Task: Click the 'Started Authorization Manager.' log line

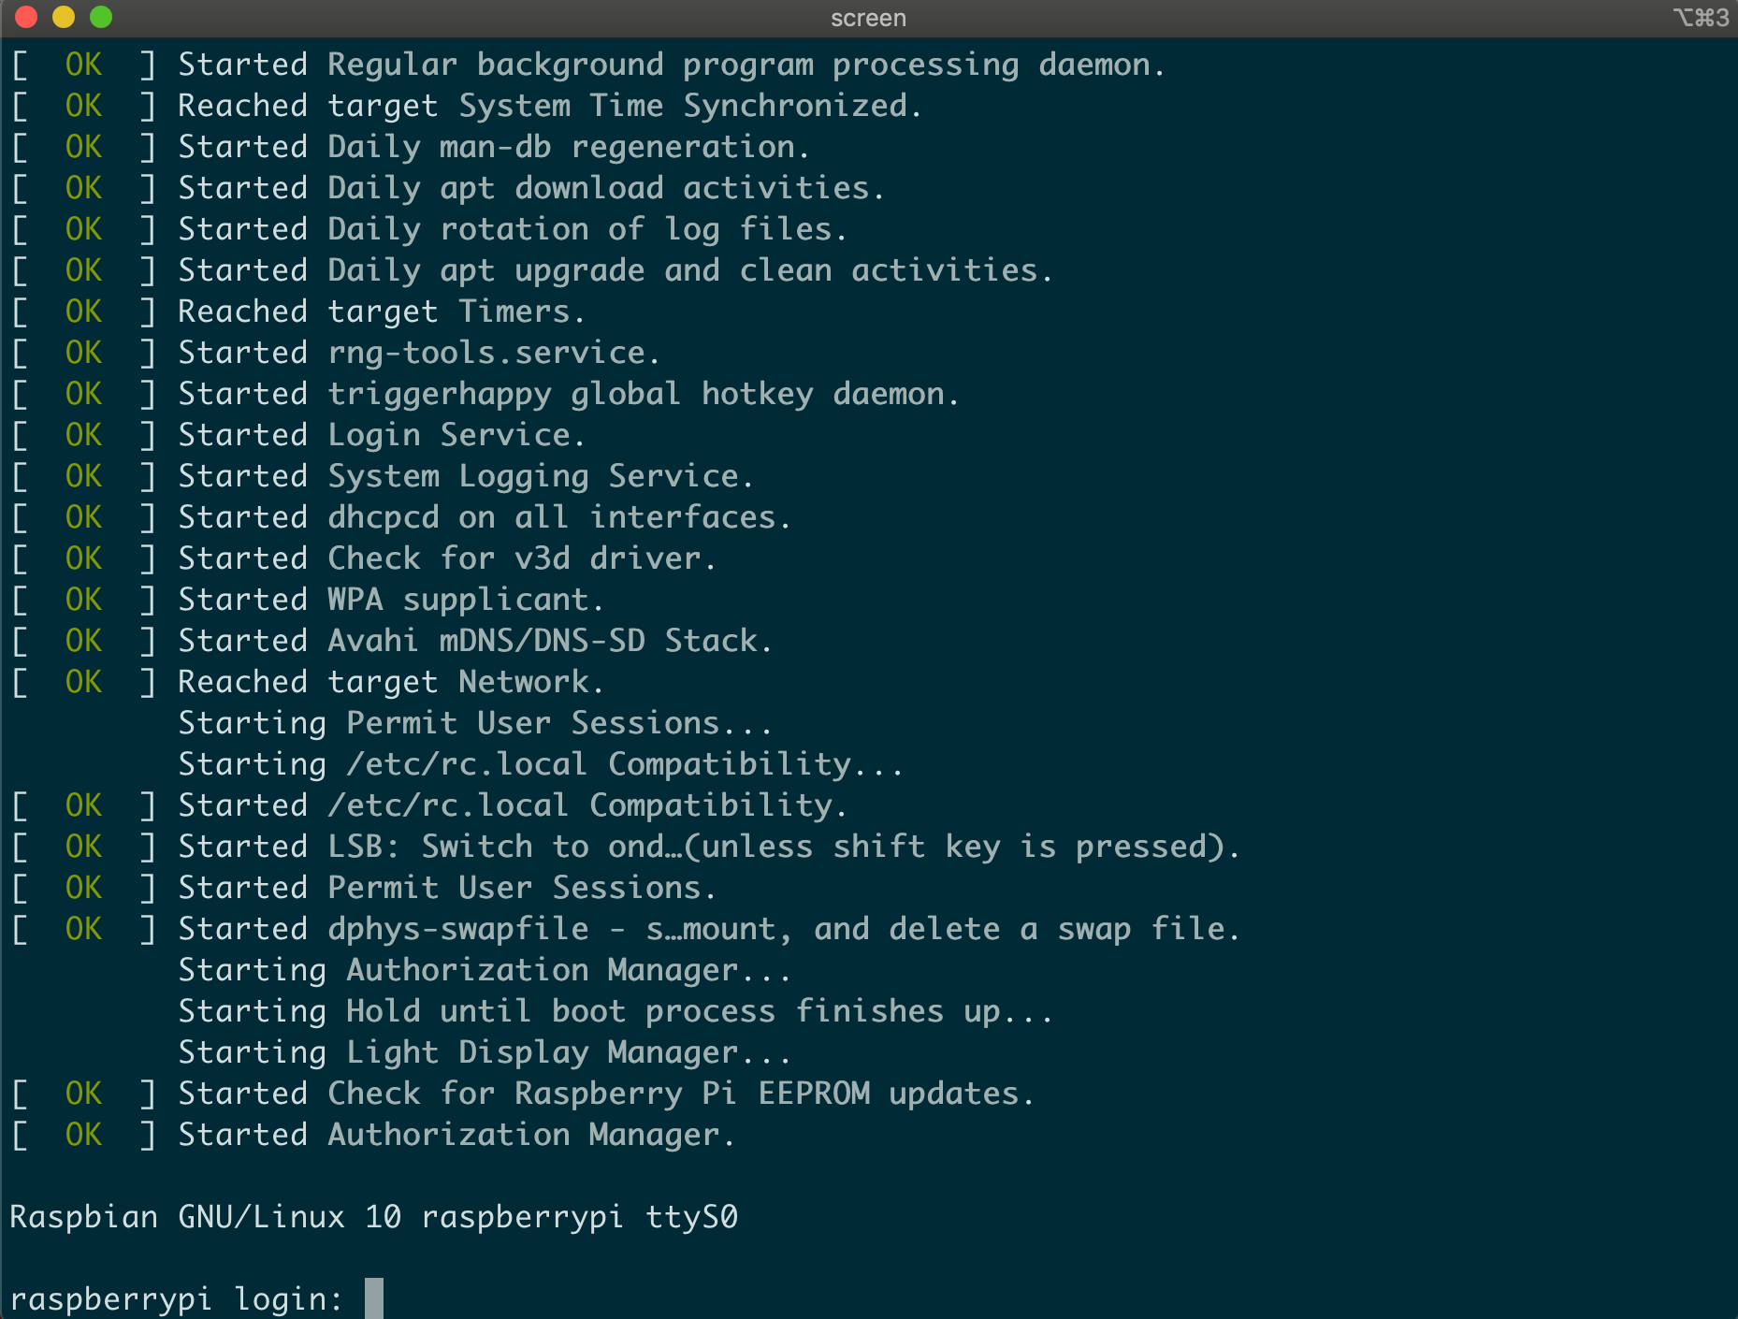Action: coord(456,1135)
